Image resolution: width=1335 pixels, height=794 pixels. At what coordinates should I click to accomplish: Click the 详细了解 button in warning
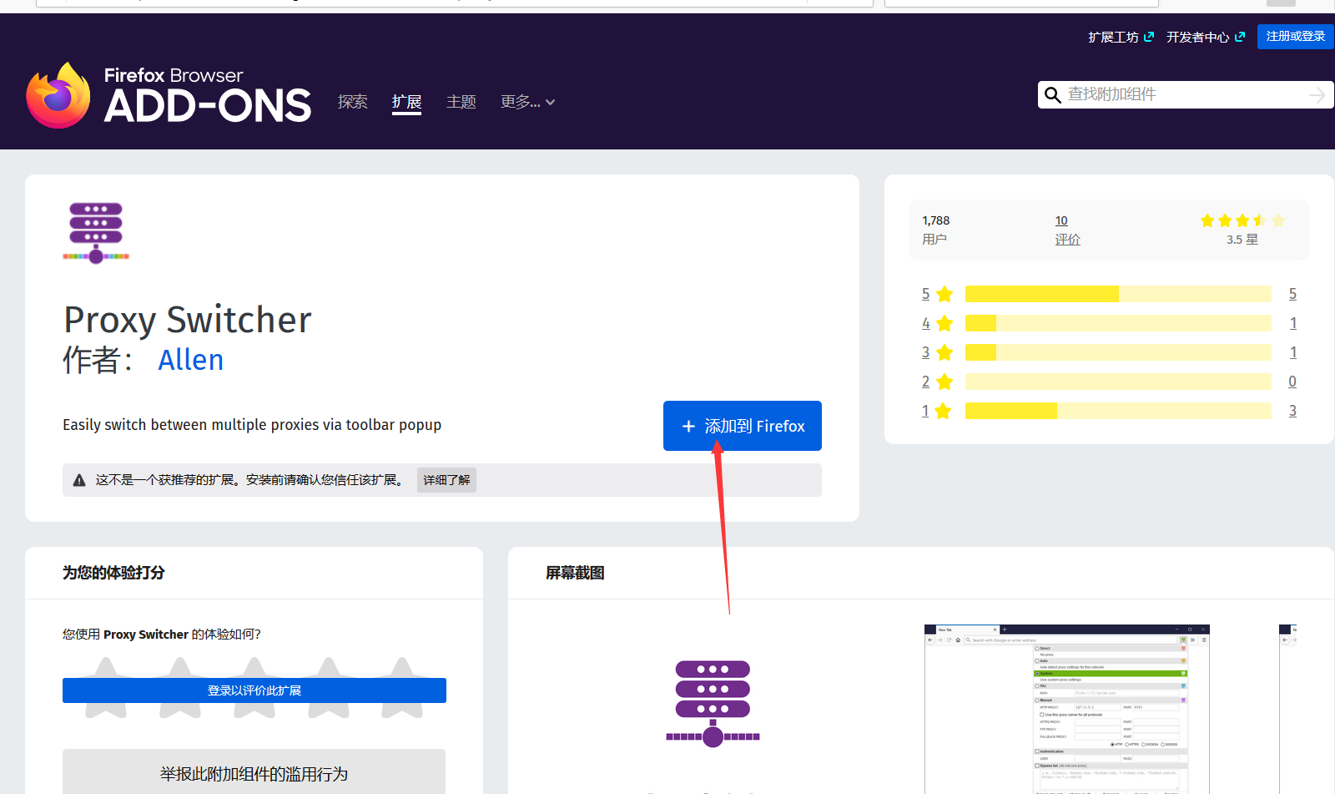tap(446, 480)
